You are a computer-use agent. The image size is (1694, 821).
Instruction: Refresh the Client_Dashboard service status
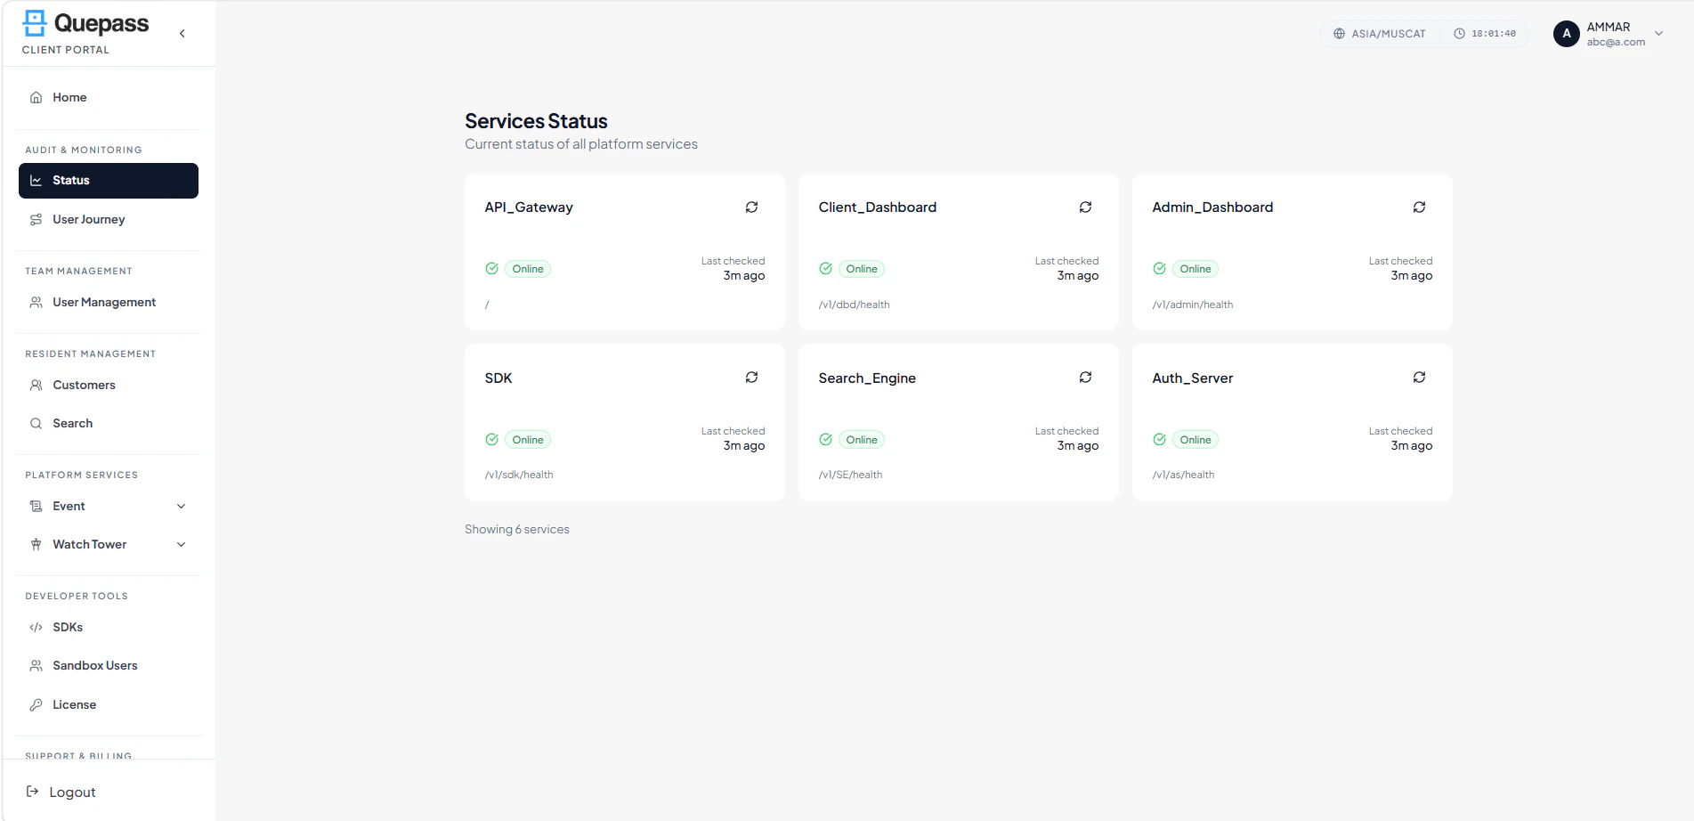1085,207
